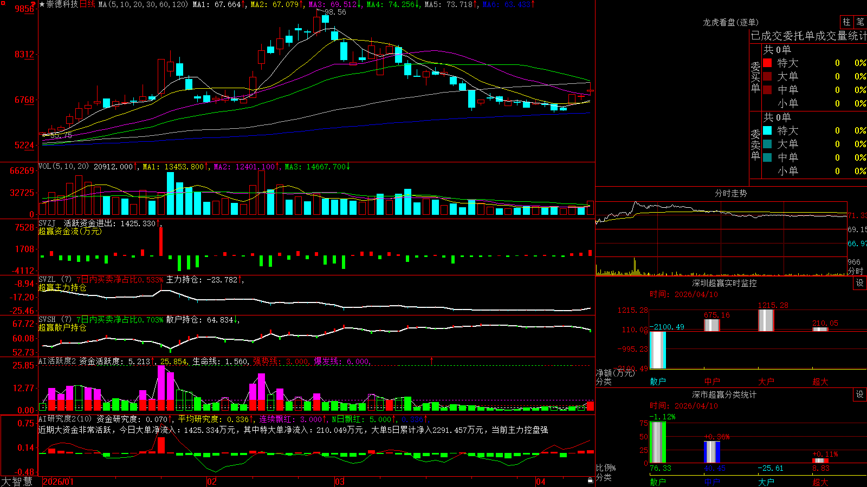Viewport: 867px width, 487px height.
Task: Click the AI活跃度2 indicator label
Action: coord(57,361)
